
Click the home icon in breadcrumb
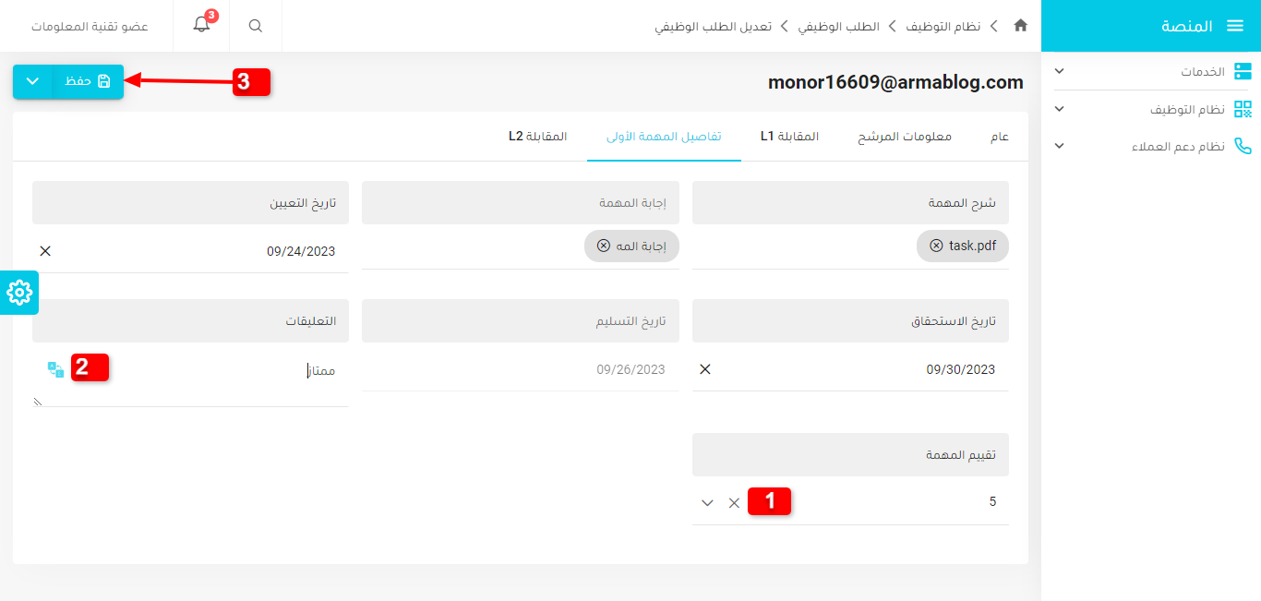[1020, 26]
